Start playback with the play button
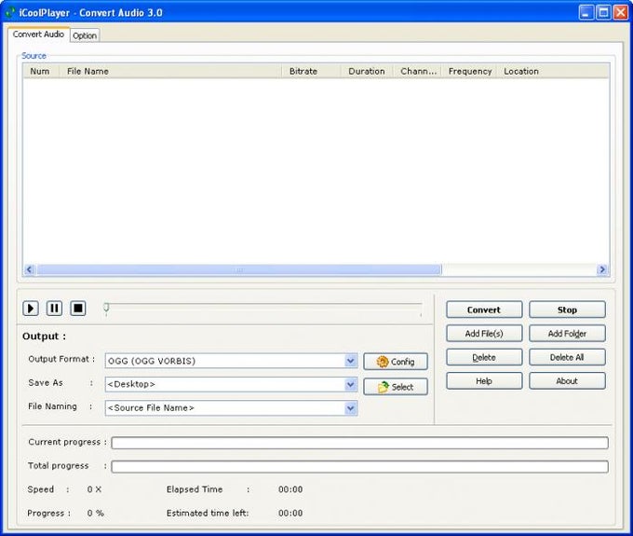 (x=31, y=309)
